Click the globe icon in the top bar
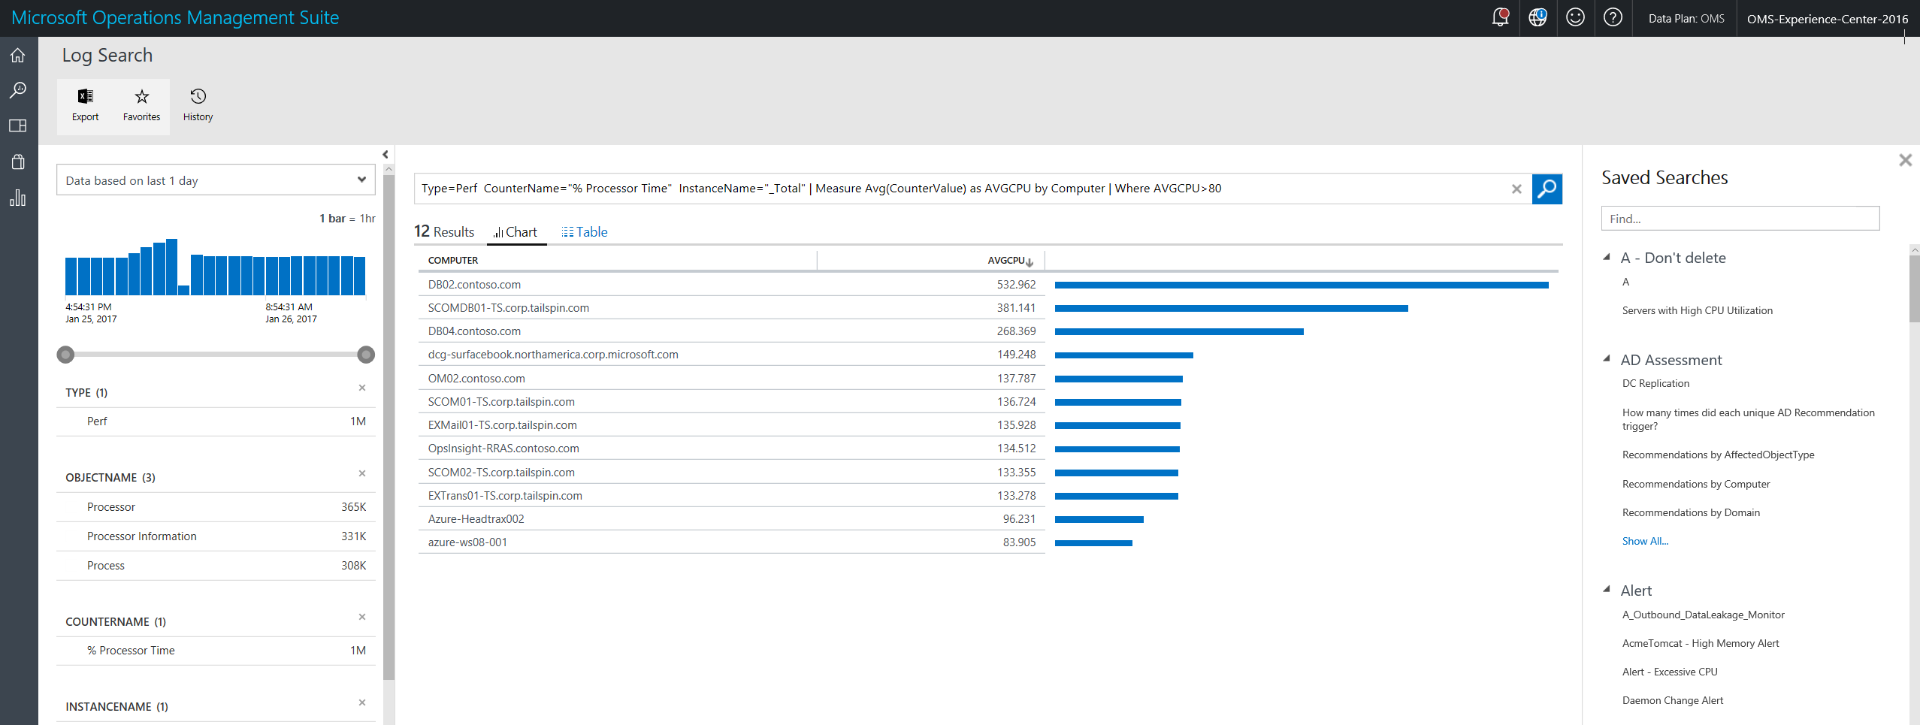 pyautogui.click(x=1538, y=17)
